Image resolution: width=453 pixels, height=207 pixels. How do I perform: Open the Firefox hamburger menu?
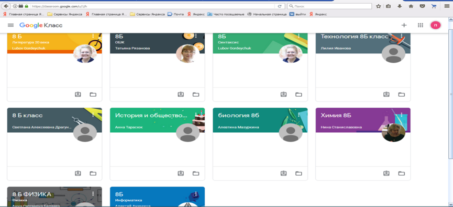tap(447, 6)
